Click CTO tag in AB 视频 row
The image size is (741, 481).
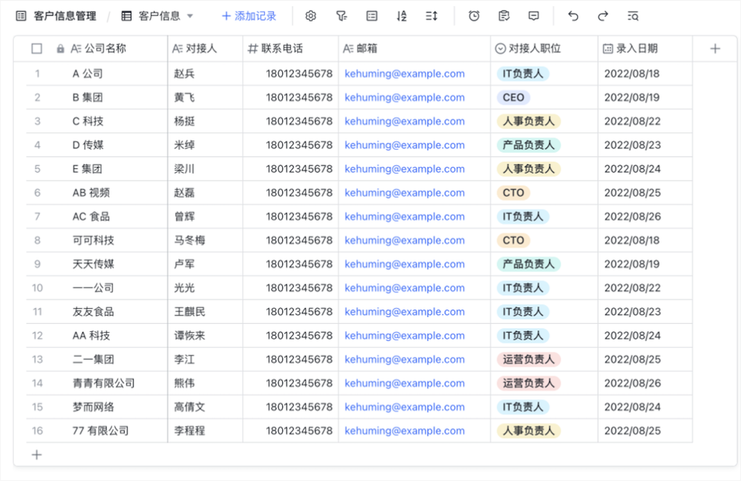(x=514, y=193)
